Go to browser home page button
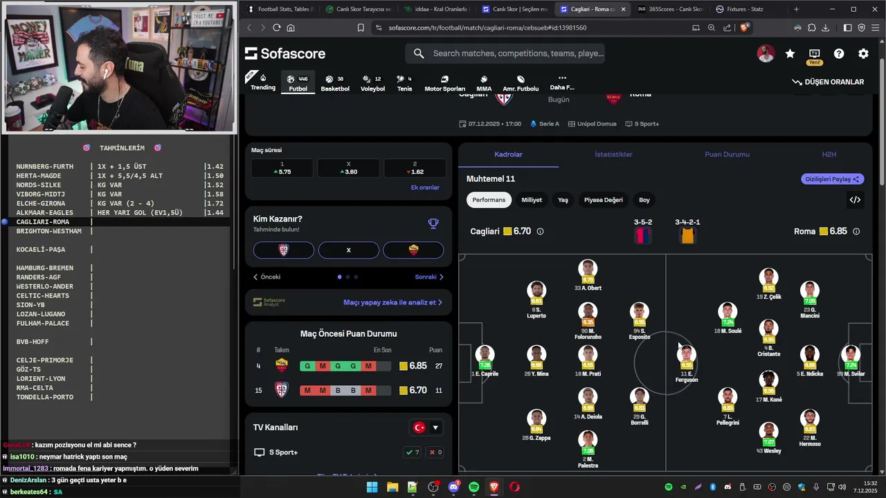 (x=291, y=28)
